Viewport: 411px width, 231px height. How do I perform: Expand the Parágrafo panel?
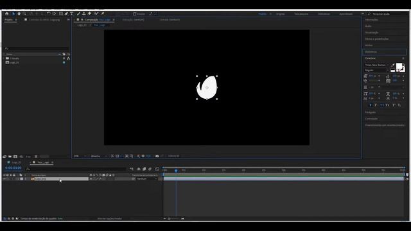click(371, 112)
